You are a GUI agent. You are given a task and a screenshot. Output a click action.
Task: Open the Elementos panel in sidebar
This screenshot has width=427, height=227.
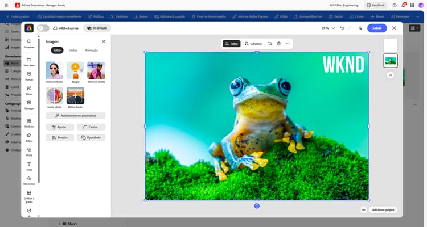tap(29, 180)
